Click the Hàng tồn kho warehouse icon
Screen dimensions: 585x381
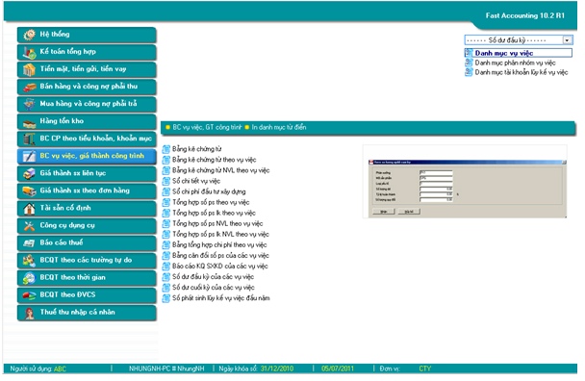pos(29,122)
